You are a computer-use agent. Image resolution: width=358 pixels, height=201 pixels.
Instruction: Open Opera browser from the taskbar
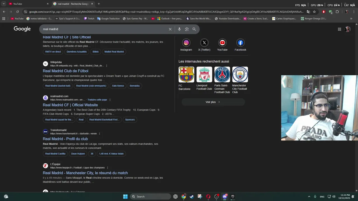pyautogui.click(x=208, y=197)
